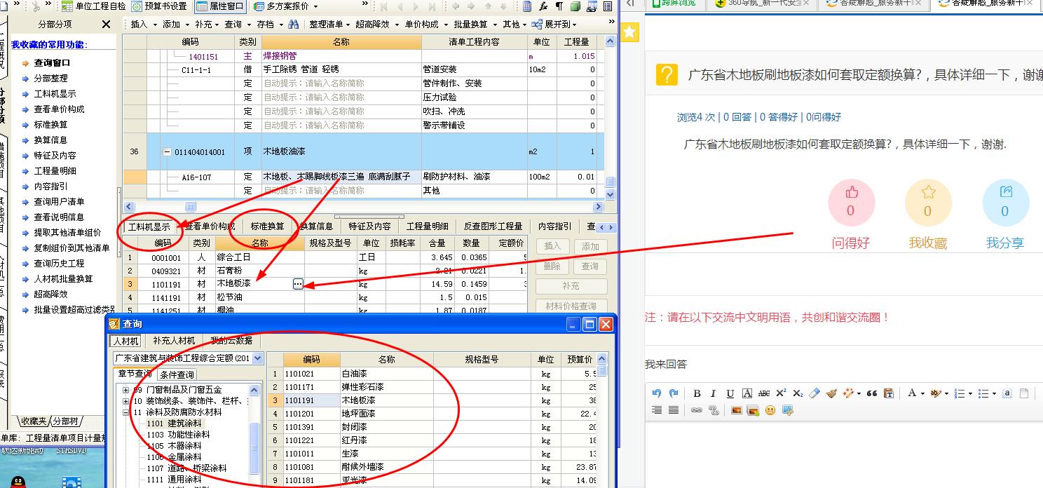
Task: Open 人材机批量换算 in sidebar
Action: [x=63, y=279]
